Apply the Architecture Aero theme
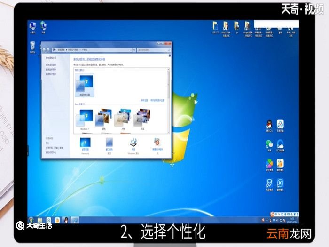The image size is (329, 247). 104,120
